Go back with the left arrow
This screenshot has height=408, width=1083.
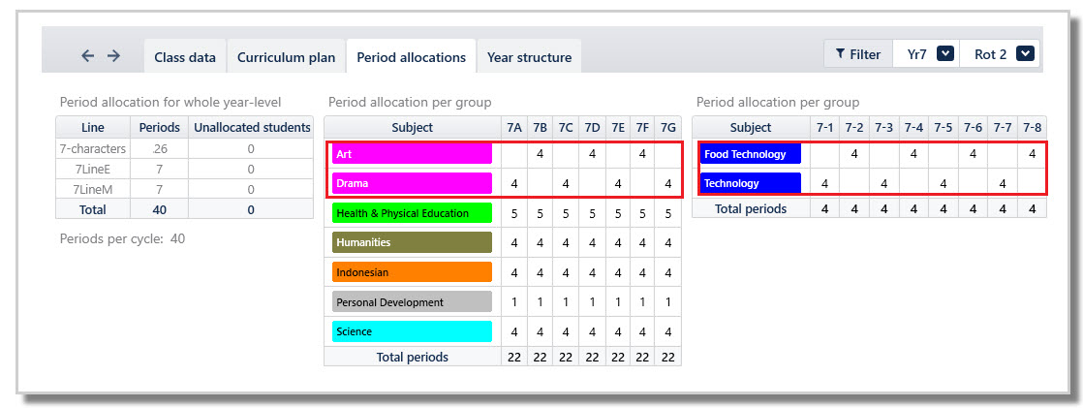(x=88, y=56)
